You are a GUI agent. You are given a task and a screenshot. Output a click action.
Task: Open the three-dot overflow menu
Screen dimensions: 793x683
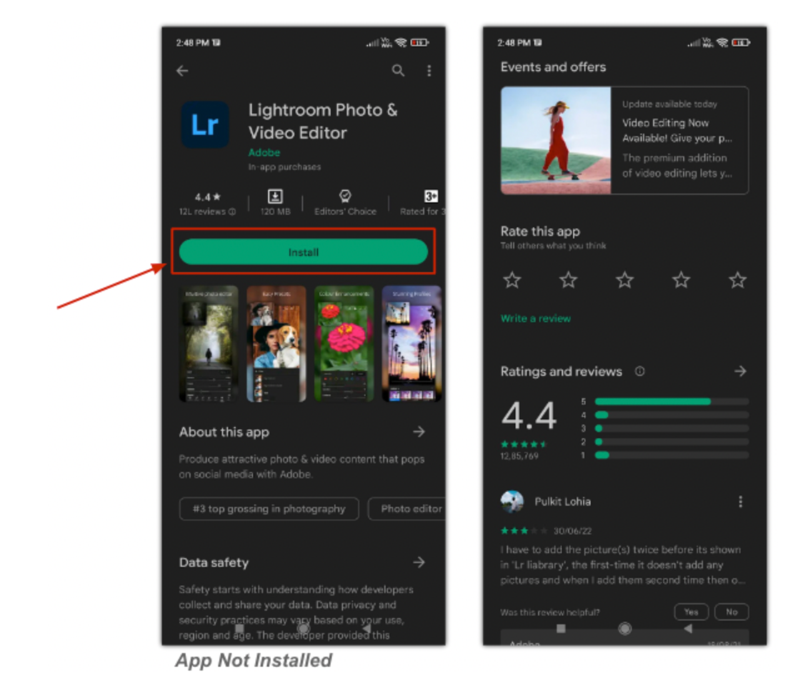click(429, 71)
